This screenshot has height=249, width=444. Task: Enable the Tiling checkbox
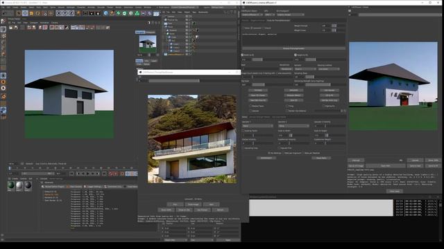(x=287, y=106)
